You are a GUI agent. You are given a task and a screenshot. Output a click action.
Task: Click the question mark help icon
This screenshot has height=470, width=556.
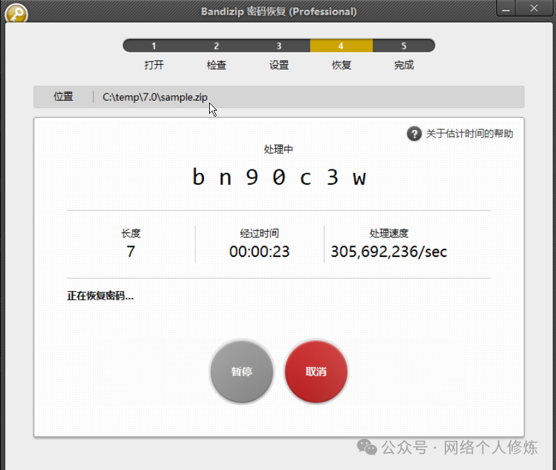click(x=414, y=134)
